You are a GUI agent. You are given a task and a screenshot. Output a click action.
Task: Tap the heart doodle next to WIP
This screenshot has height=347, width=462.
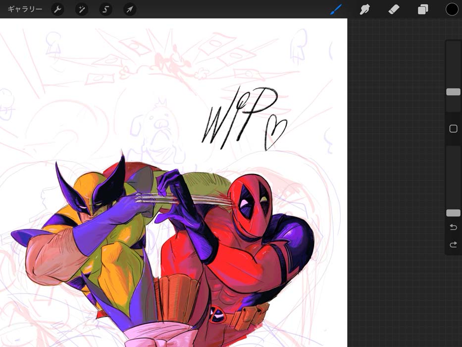(x=275, y=131)
